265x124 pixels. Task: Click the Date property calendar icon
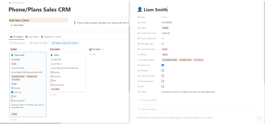(139, 17)
